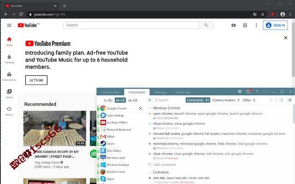
Task: Open the Veg Village Food channel link
Action: 47,162
